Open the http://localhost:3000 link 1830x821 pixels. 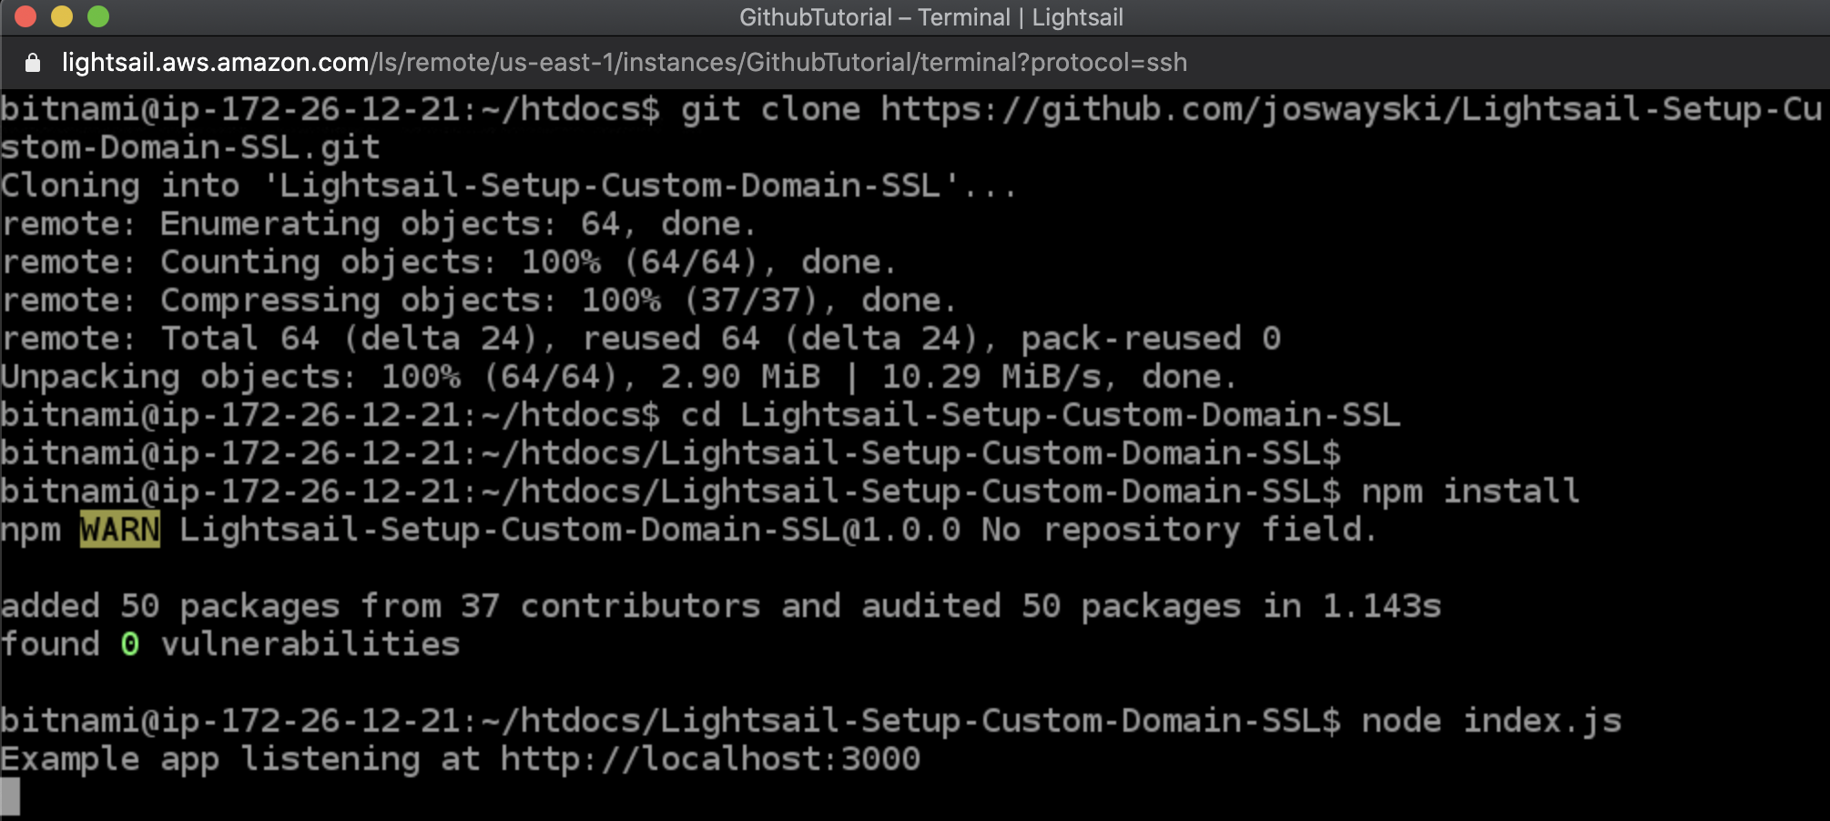pyautogui.click(x=710, y=759)
